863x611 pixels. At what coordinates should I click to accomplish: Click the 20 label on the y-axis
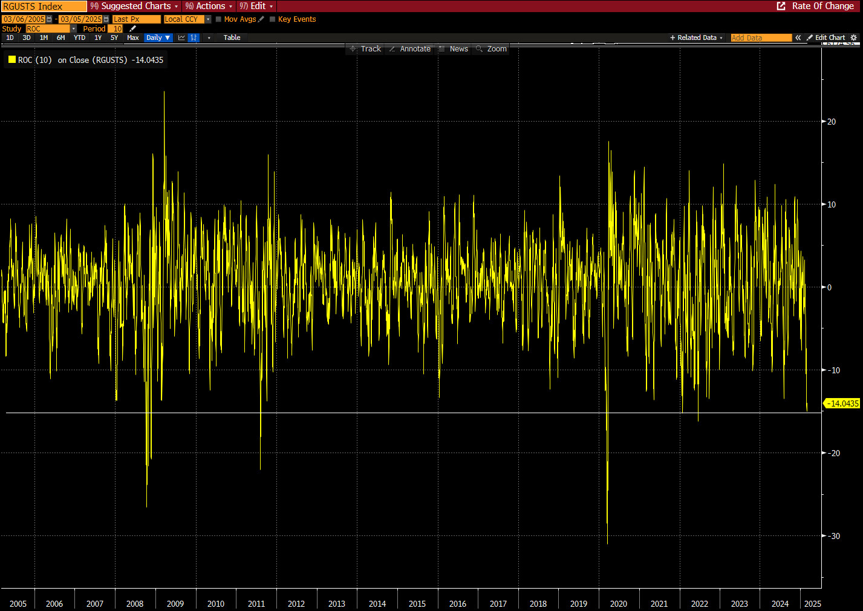832,122
